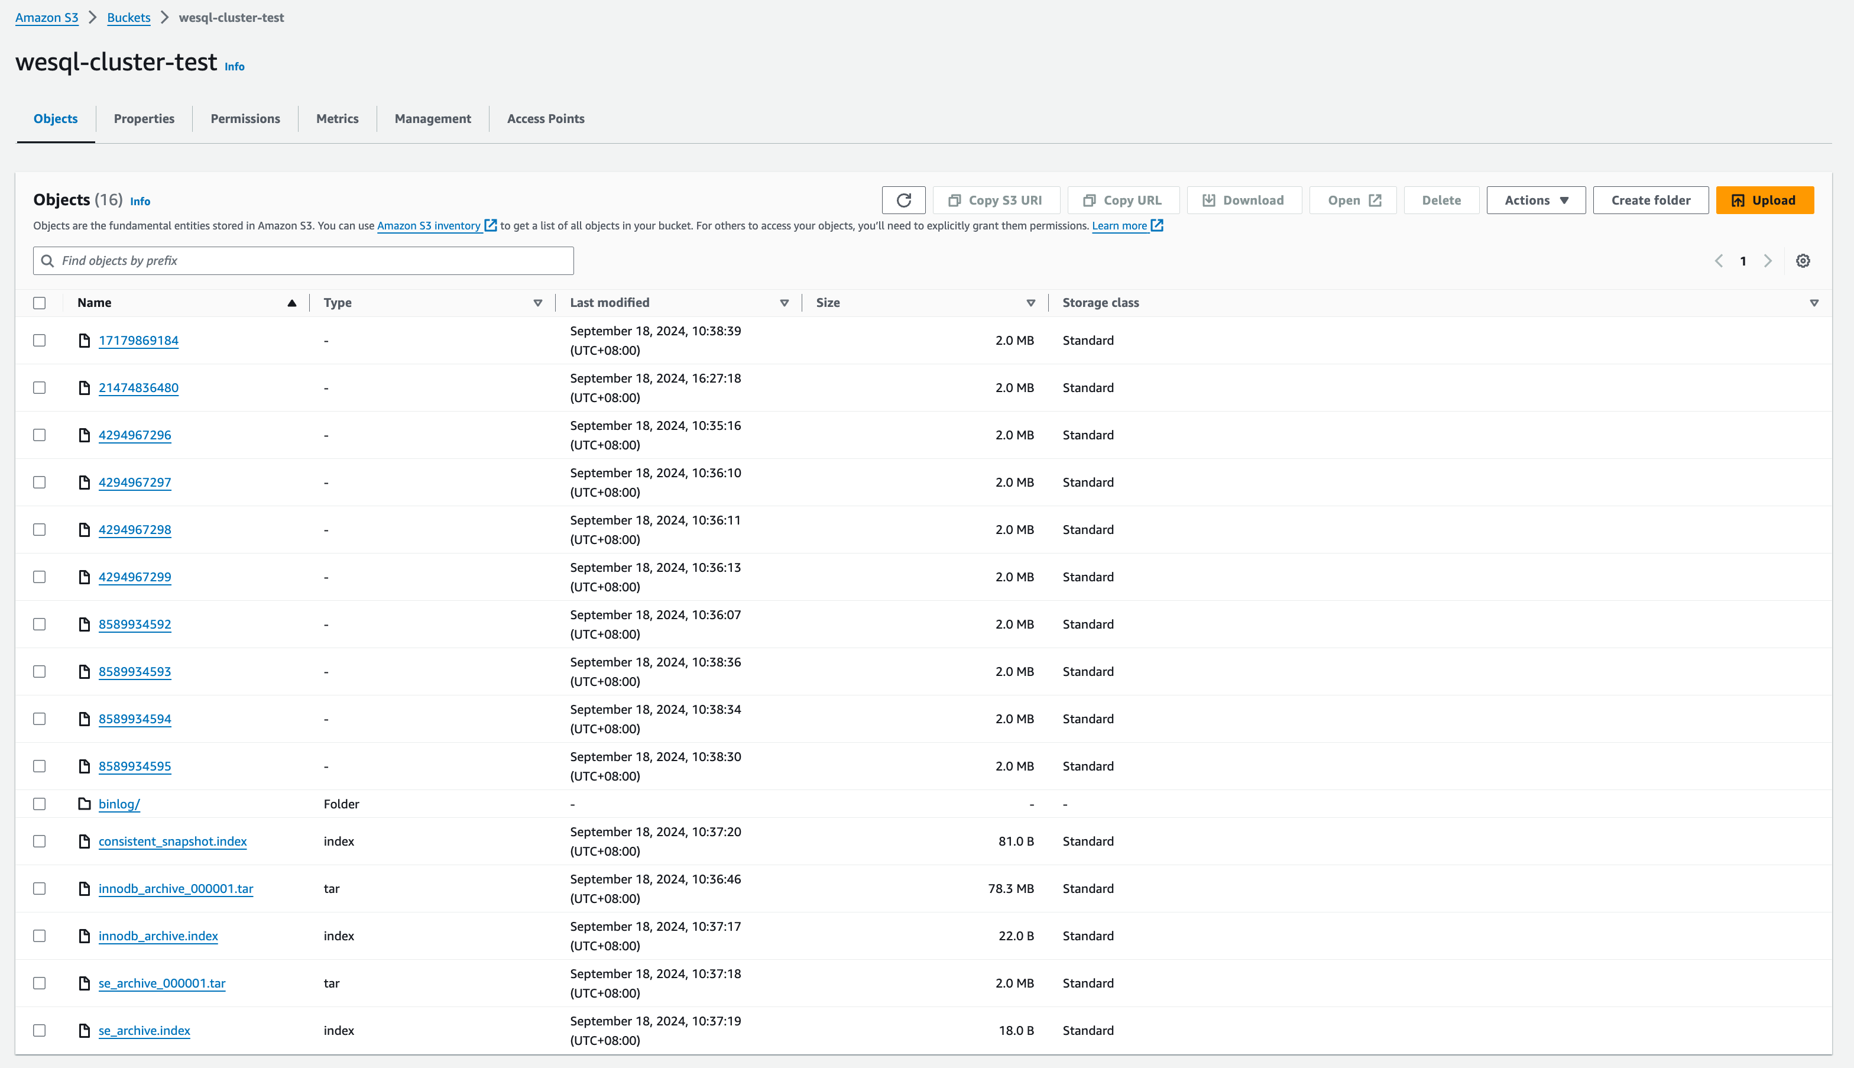Open object link 8589934594
1854x1068 pixels.
tap(135, 719)
